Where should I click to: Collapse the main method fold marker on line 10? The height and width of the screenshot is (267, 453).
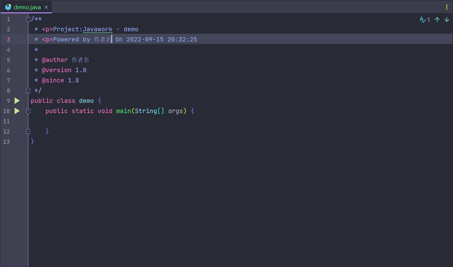pyautogui.click(x=28, y=111)
